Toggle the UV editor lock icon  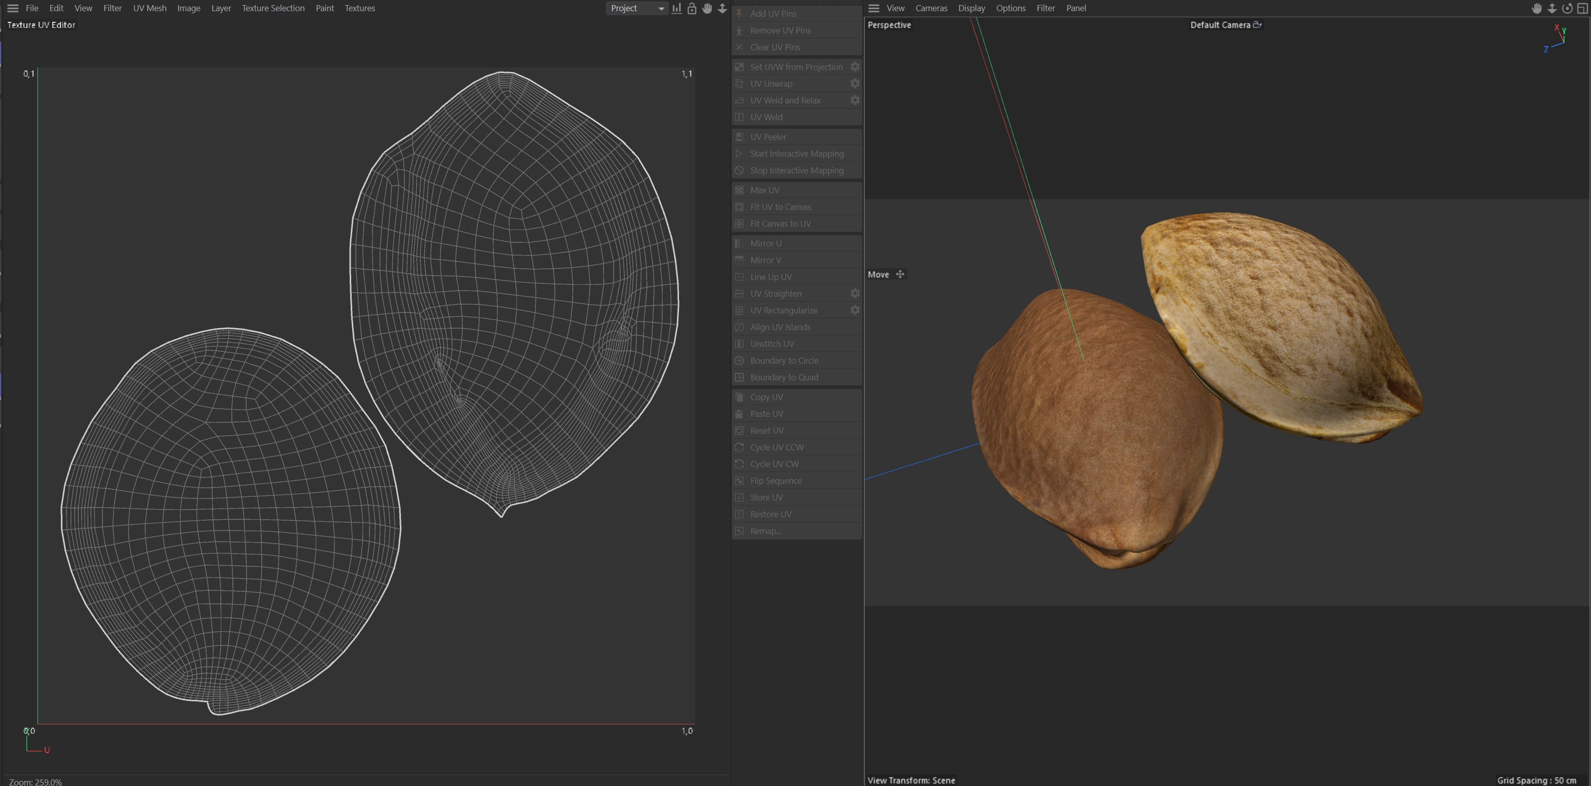coord(692,8)
